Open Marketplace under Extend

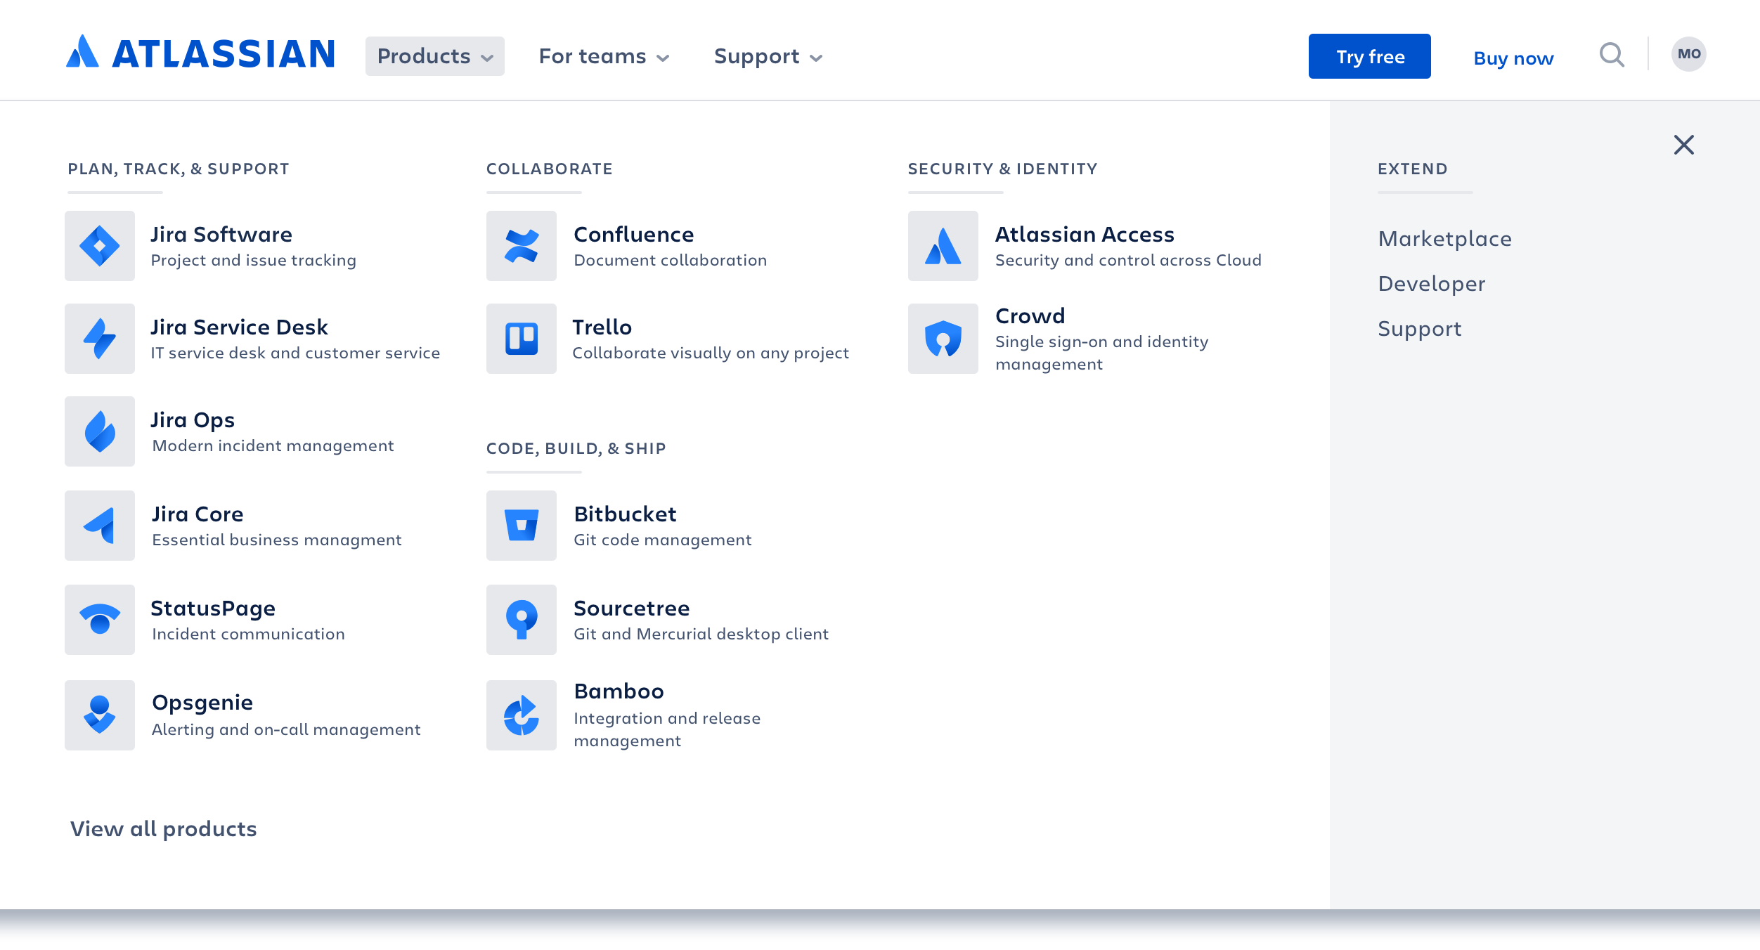(x=1445, y=239)
